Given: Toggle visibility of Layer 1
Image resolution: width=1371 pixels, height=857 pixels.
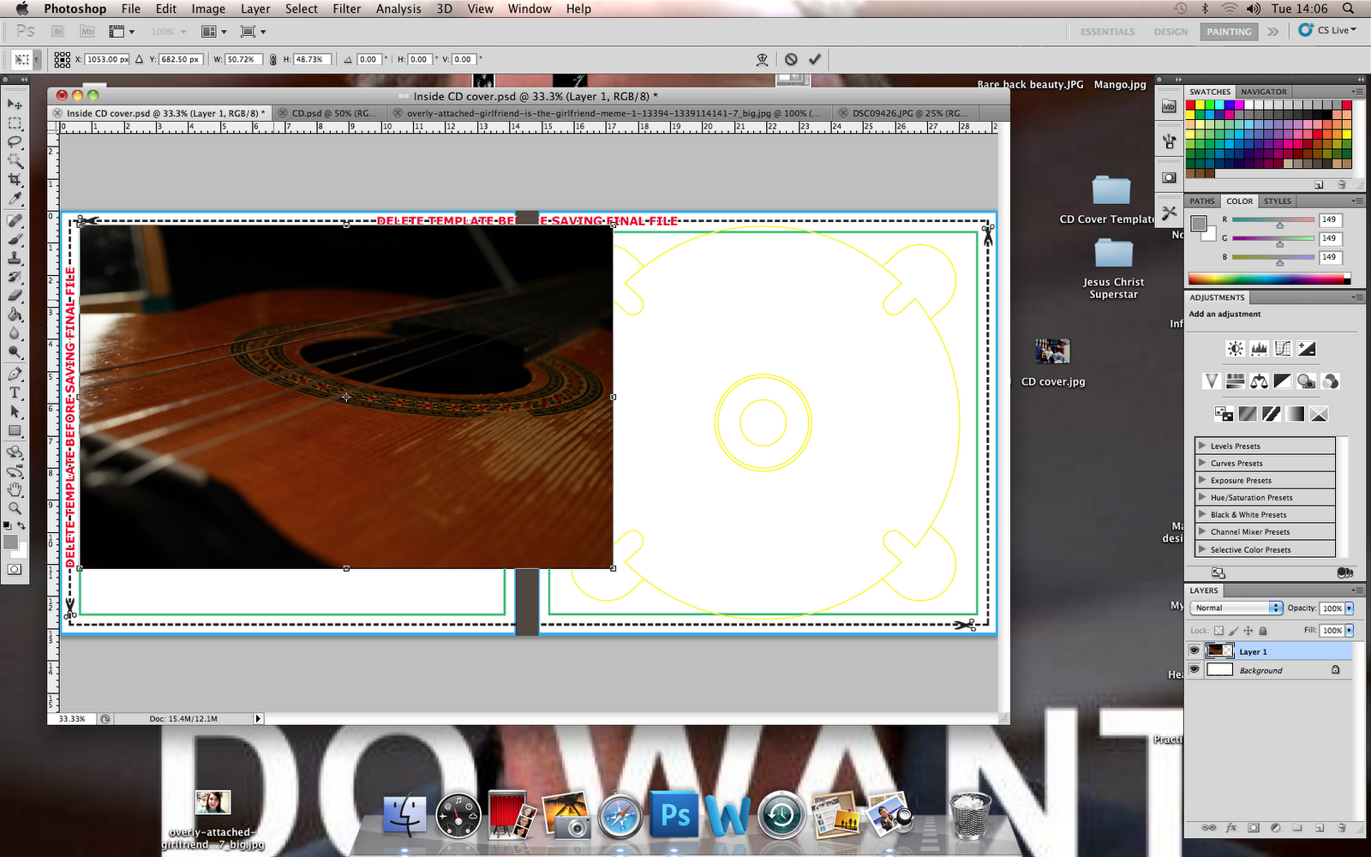Looking at the screenshot, I should (1194, 650).
